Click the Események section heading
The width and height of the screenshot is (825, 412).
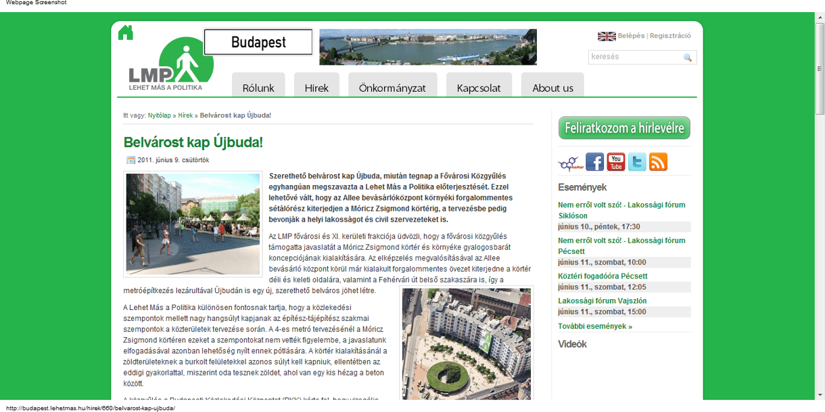pos(582,187)
